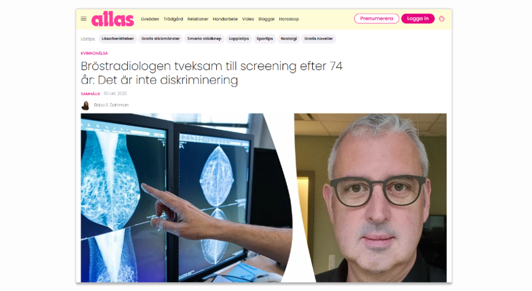
Task: Click the Nostalgi tag chip
Action: click(288, 38)
